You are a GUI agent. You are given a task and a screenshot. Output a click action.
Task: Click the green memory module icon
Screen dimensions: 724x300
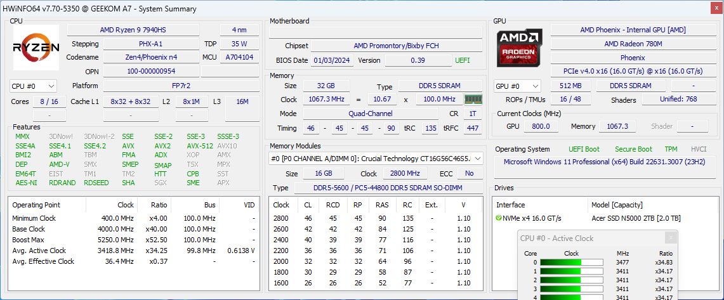(473, 99)
